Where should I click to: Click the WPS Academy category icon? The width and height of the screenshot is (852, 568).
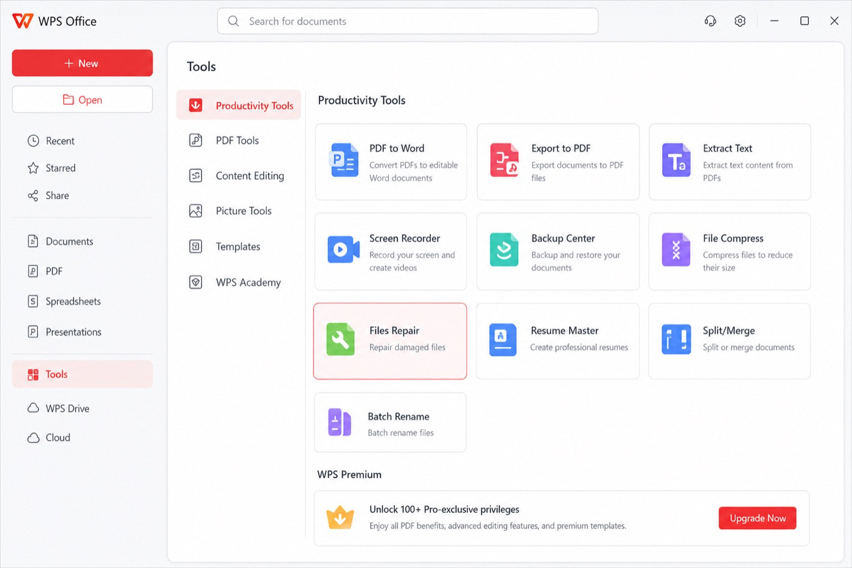[195, 282]
